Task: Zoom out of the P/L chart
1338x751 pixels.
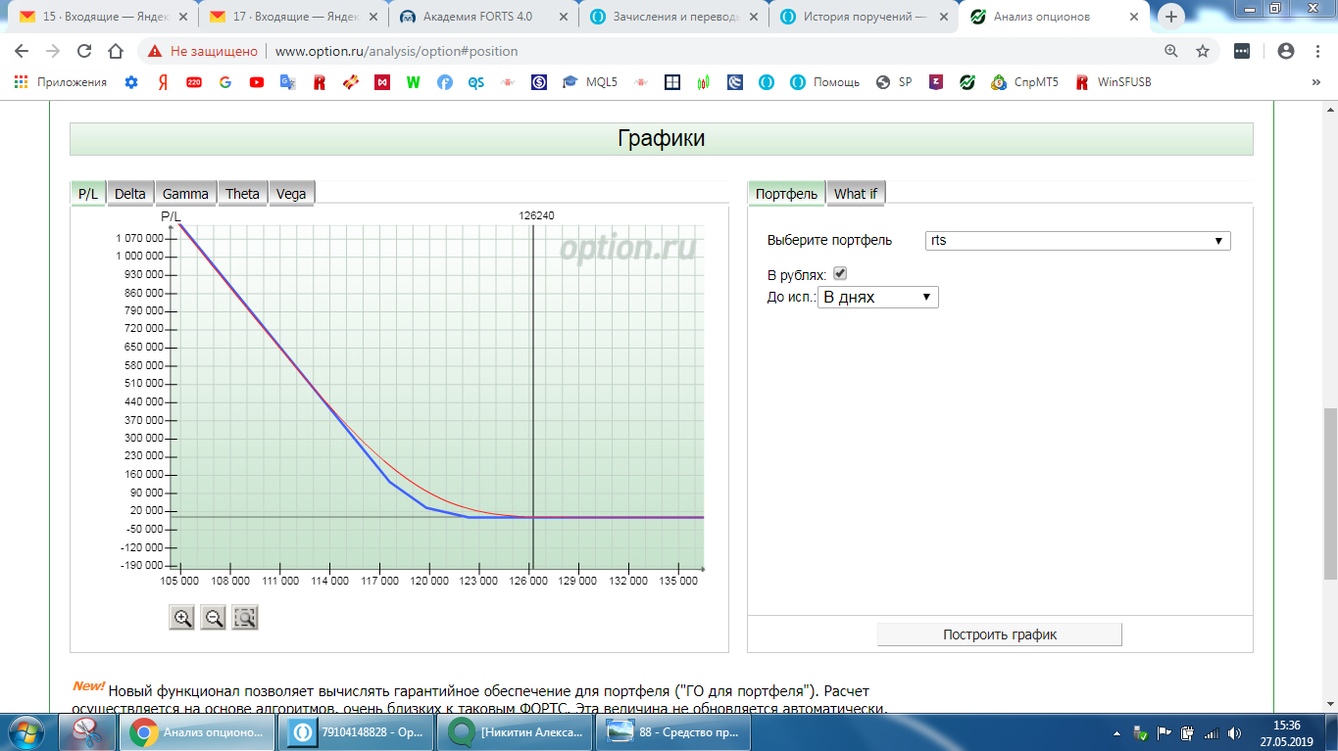Action: 213,617
